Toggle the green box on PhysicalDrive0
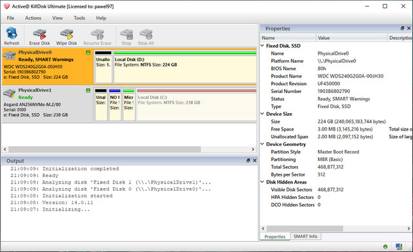Screen dimensions: 413x252 click(x=88, y=53)
